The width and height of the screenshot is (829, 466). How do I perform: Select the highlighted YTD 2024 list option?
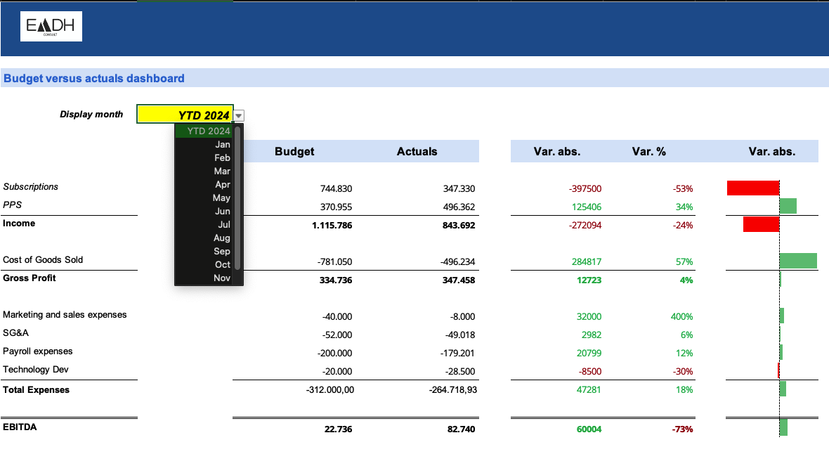[204, 131]
